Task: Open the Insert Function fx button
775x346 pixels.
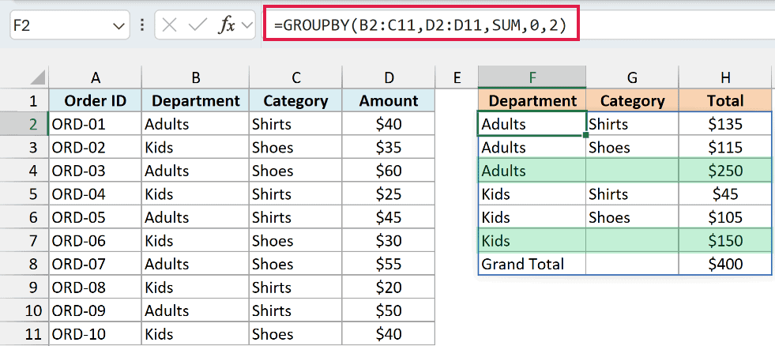Action: 226,25
